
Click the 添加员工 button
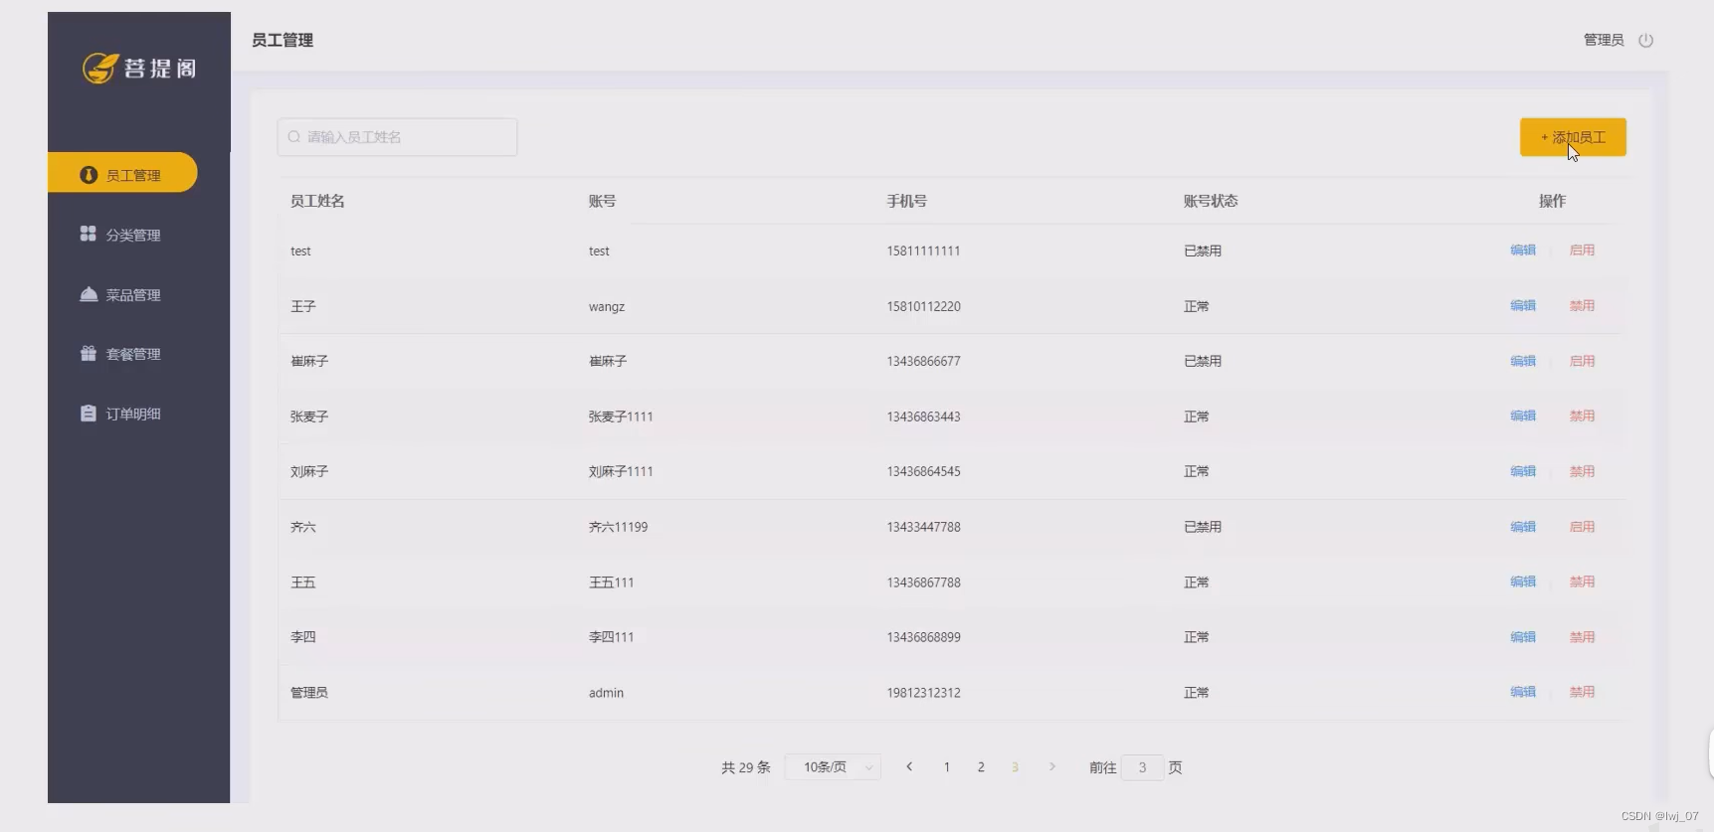(1573, 137)
